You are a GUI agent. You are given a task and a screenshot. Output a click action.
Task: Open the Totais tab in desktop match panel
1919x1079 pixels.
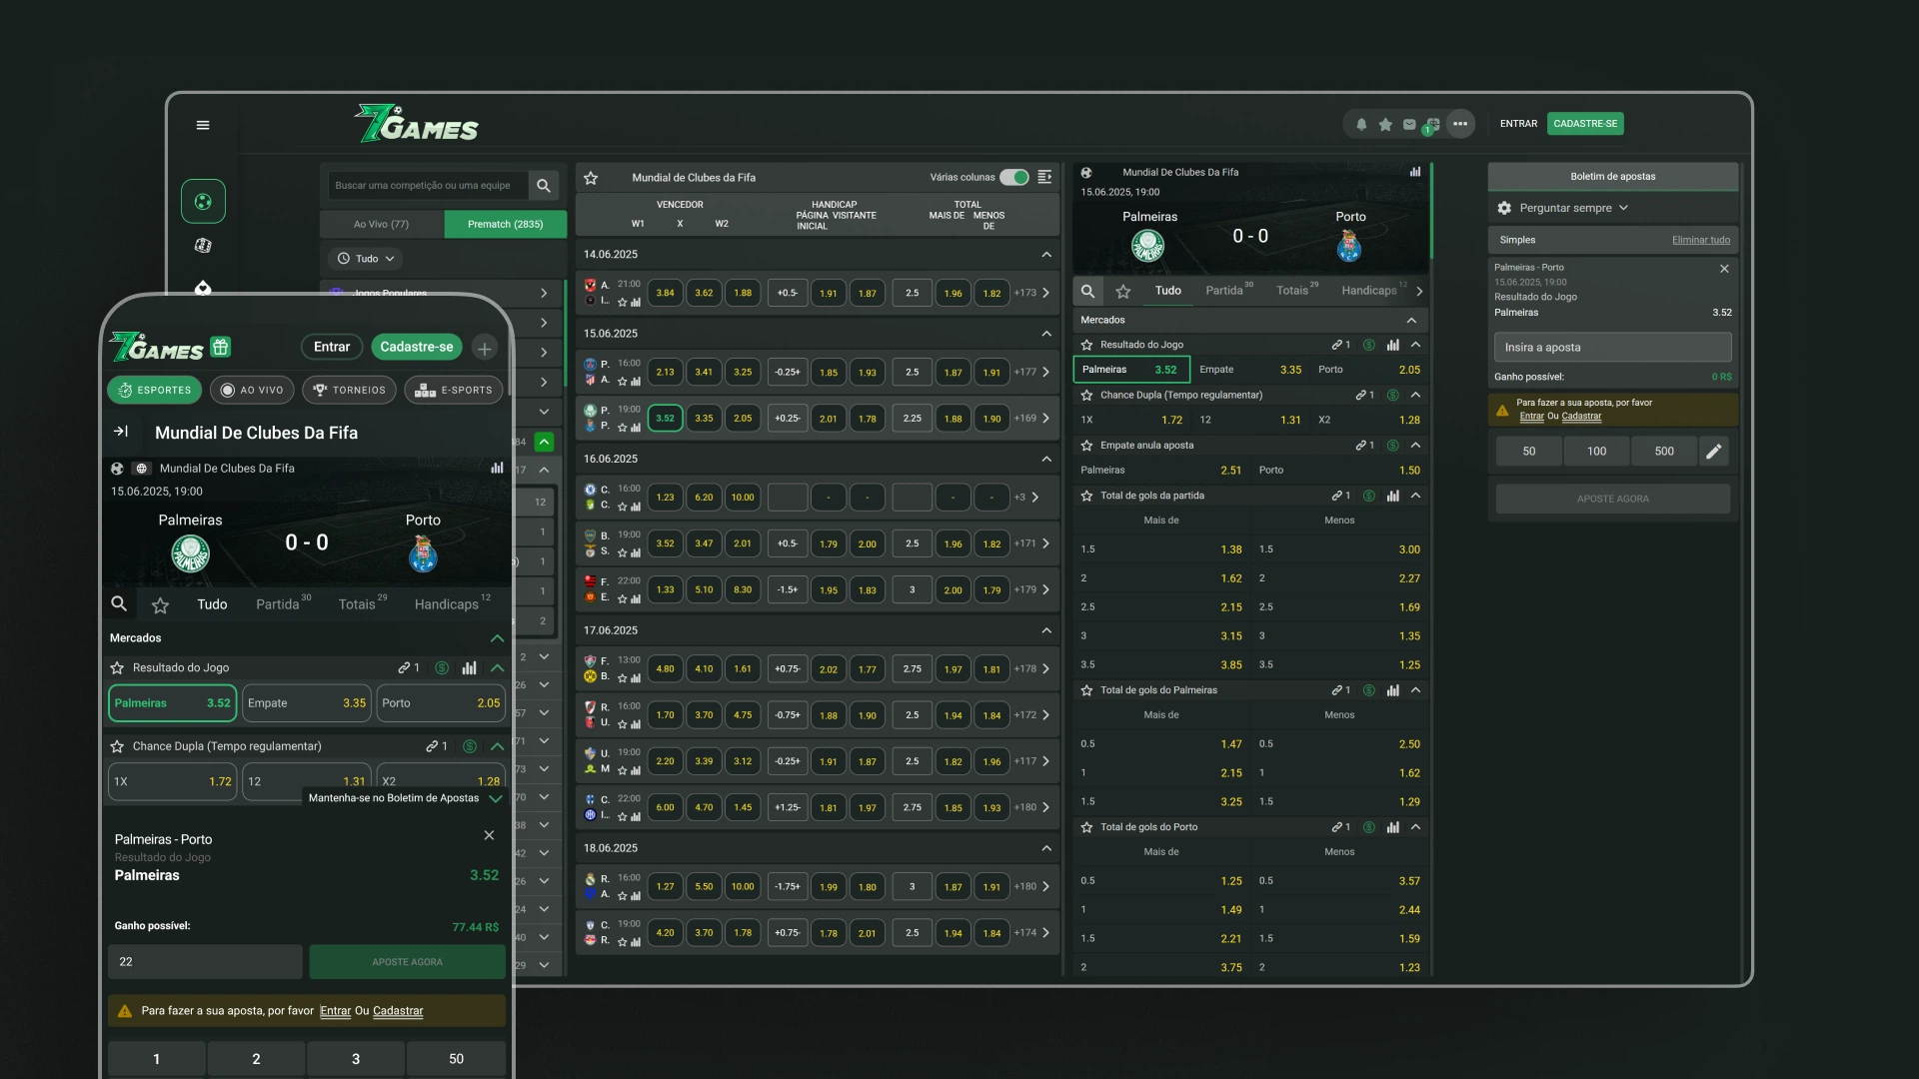coord(1292,291)
